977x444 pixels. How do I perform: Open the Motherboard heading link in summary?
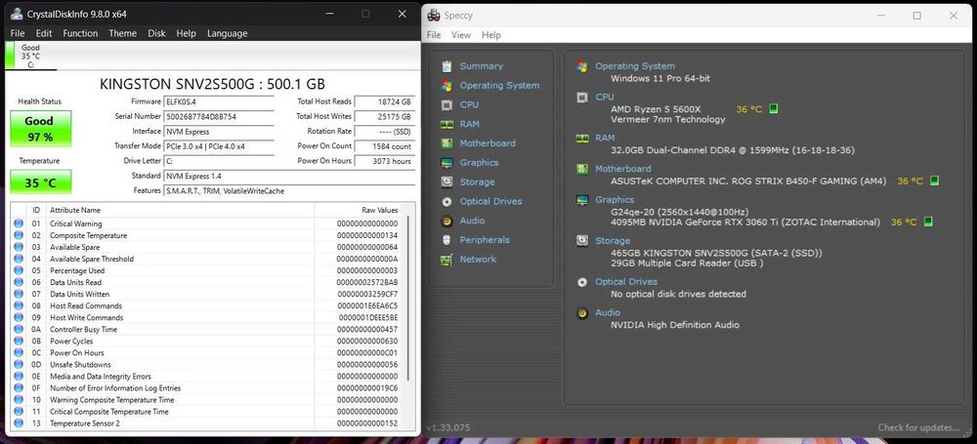[x=623, y=169]
